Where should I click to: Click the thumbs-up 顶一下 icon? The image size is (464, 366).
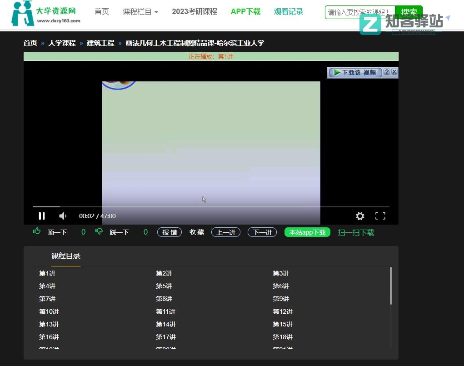(37, 232)
